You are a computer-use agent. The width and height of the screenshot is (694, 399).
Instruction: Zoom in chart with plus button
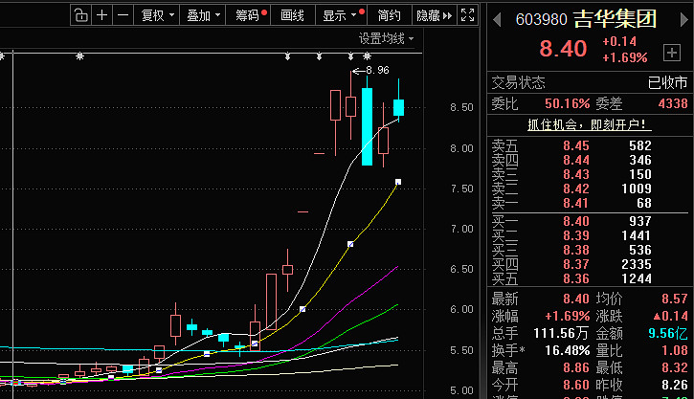click(101, 15)
